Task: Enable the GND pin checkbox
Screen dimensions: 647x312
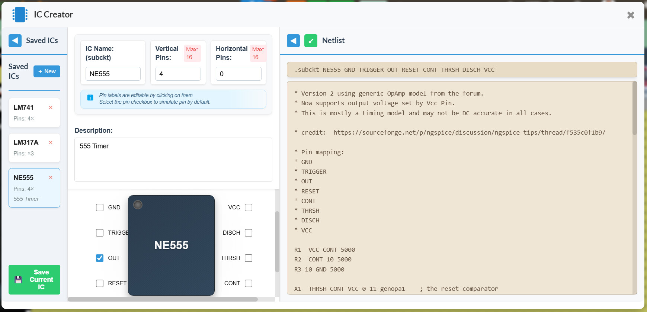Action: (x=100, y=208)
